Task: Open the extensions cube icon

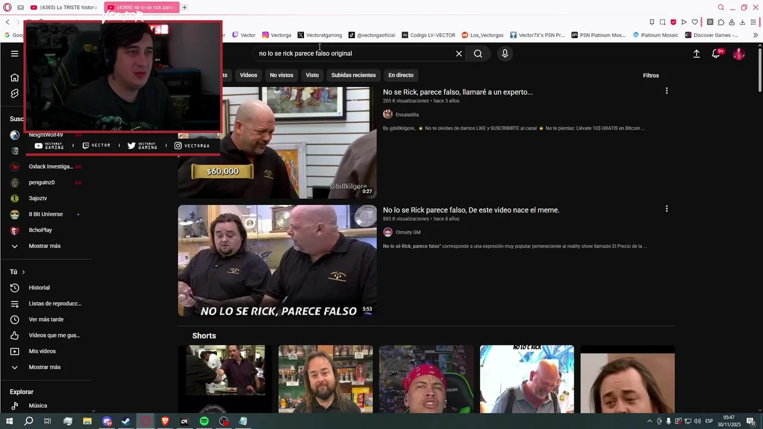Action: 721,22
